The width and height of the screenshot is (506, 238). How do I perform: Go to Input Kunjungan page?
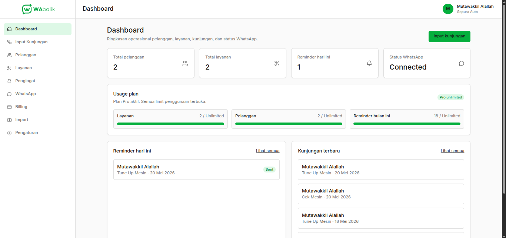click(x=37, y=42)
